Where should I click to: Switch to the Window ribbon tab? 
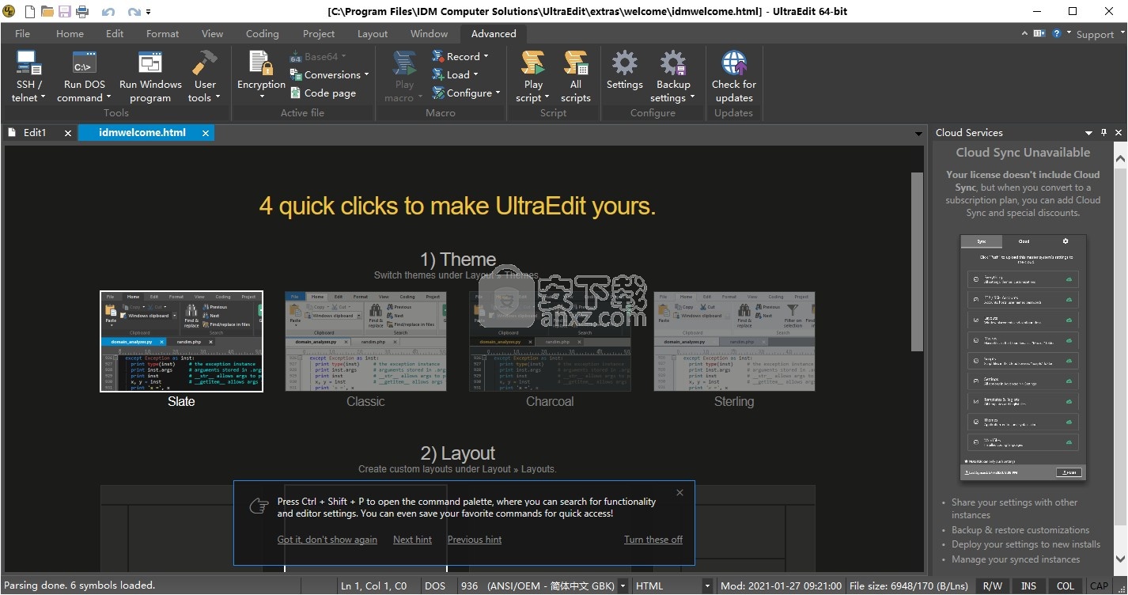click(x=429, y=33)
